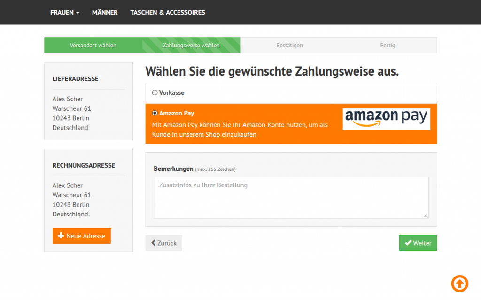Viewport: 481px width, 300px height.
Task: Click the orange scroll-to-top arrow icon
Action: coord(459,283)
